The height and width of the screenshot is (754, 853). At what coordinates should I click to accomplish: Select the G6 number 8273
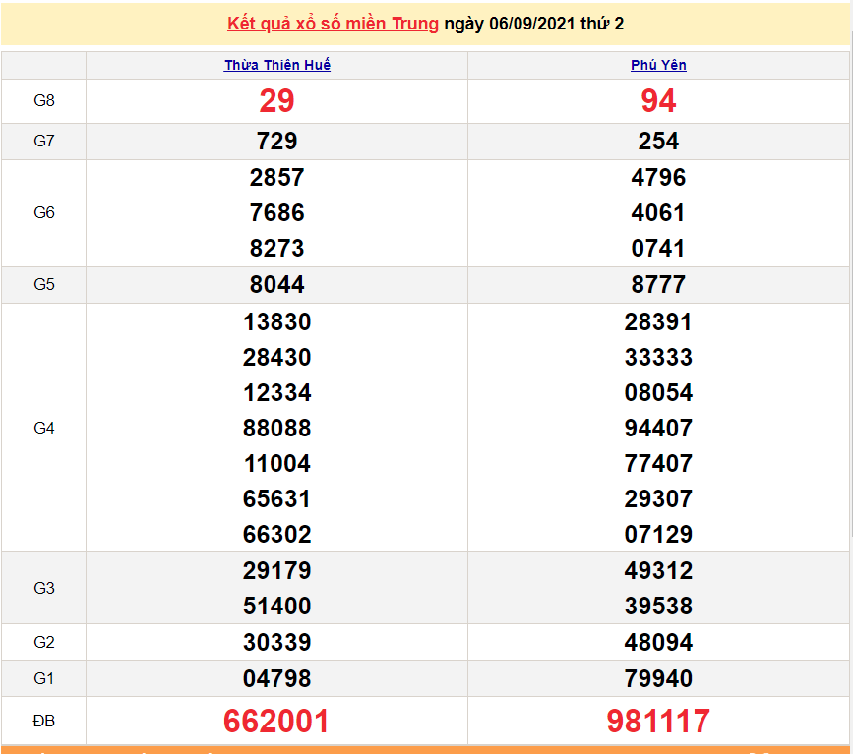click(276, 248)
